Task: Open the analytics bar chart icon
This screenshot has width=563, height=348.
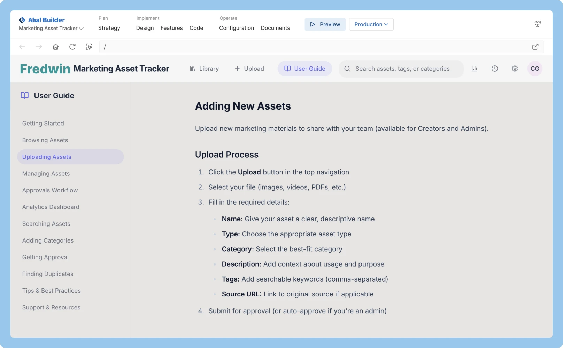Action: tap(475, 69)
